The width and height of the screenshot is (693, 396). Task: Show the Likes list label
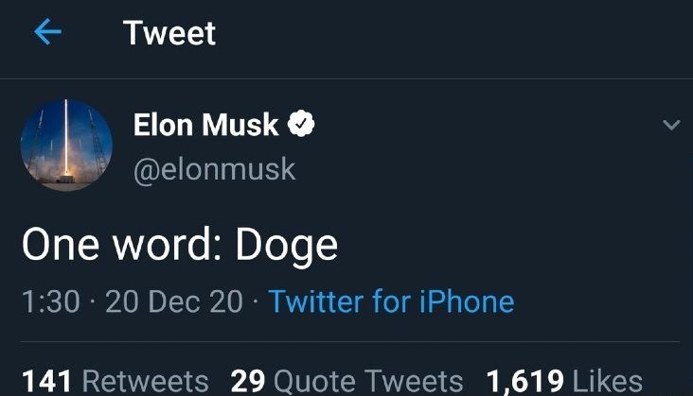608,381
